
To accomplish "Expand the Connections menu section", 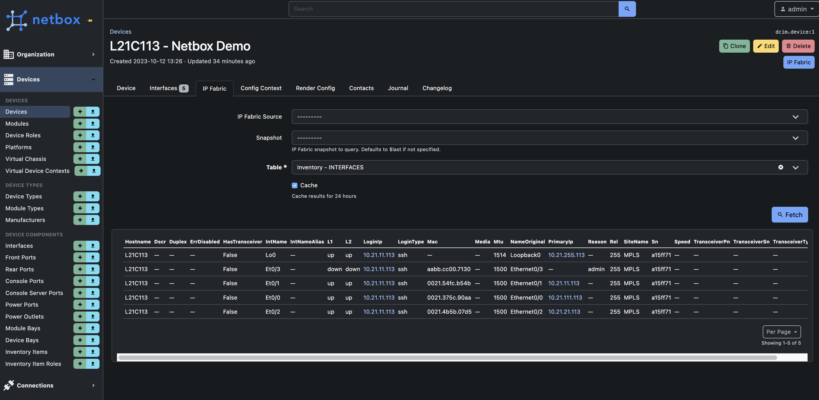I will point(51,385).
